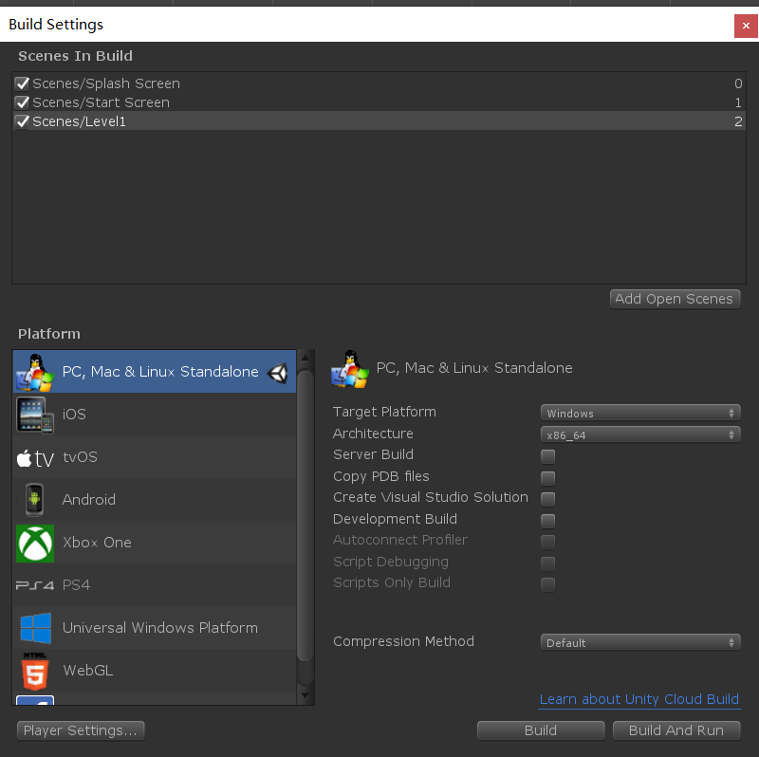Click the Compression Method label

(403, 641)
